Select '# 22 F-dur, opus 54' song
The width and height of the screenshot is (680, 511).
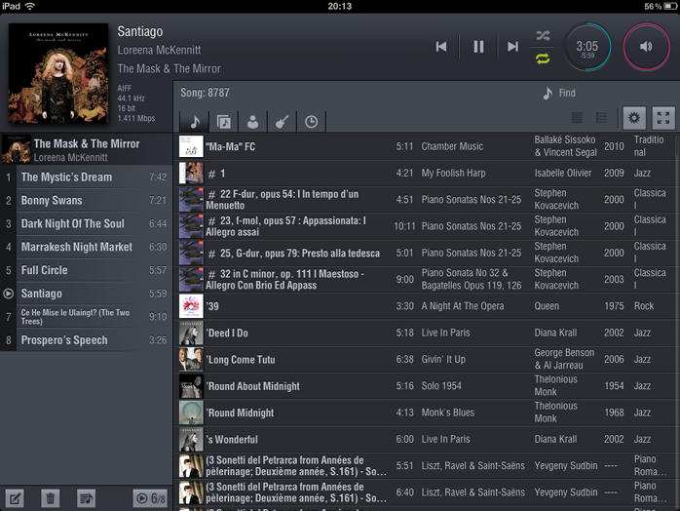click(x=427, y=199)
